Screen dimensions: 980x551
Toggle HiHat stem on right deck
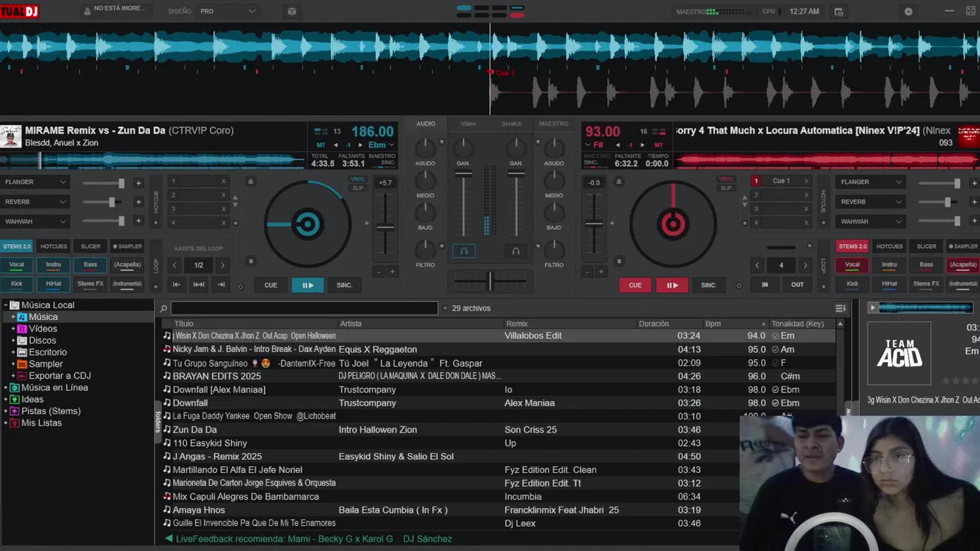889,284
